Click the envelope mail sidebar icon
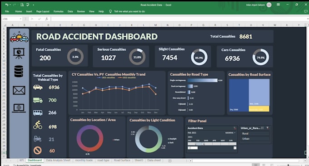This screenshot has height=166, width=309. coord(19,90)
